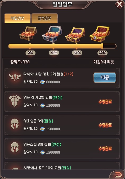Click the blue 이동 button
Image resolution: width=125 pixels, height=179 pixels.
(105, 78)
